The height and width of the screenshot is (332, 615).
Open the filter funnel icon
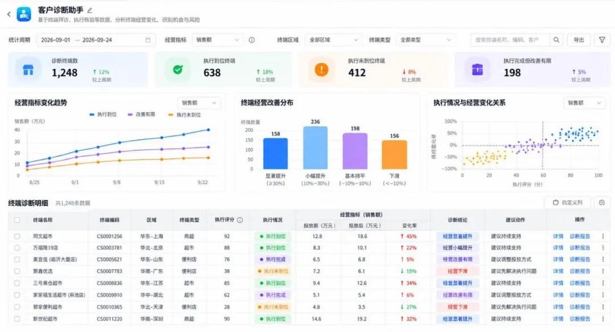(602, 40)
